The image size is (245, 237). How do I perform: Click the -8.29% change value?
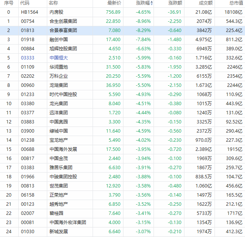(143, 30)
